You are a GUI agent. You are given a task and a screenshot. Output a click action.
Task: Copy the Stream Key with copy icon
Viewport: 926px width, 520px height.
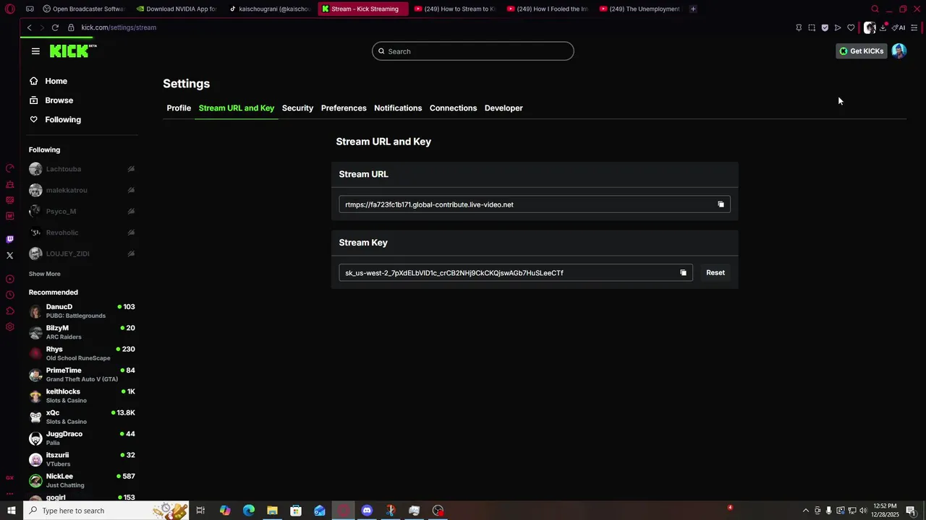tap(683, 273)
